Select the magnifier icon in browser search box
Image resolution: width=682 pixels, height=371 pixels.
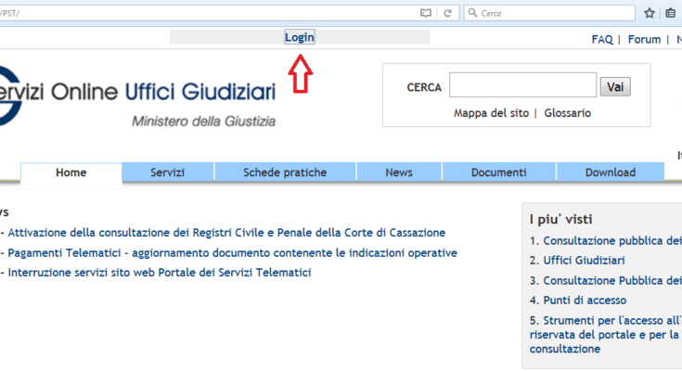tap(473, 13)
